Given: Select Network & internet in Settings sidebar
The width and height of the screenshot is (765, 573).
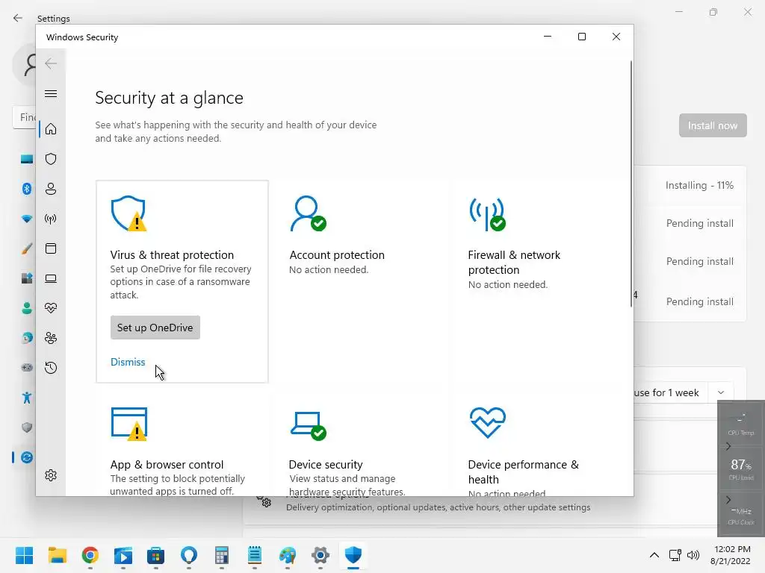Looking at the screenshot, I should (26, 219).
